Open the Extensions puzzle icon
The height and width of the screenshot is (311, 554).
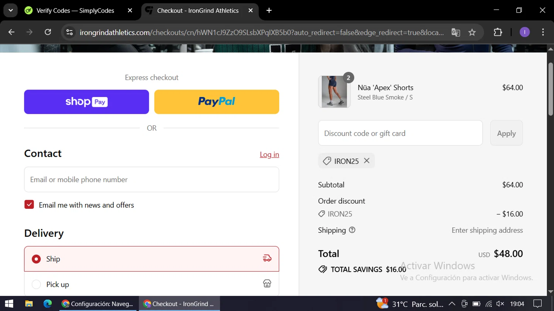tap(498, 32)
